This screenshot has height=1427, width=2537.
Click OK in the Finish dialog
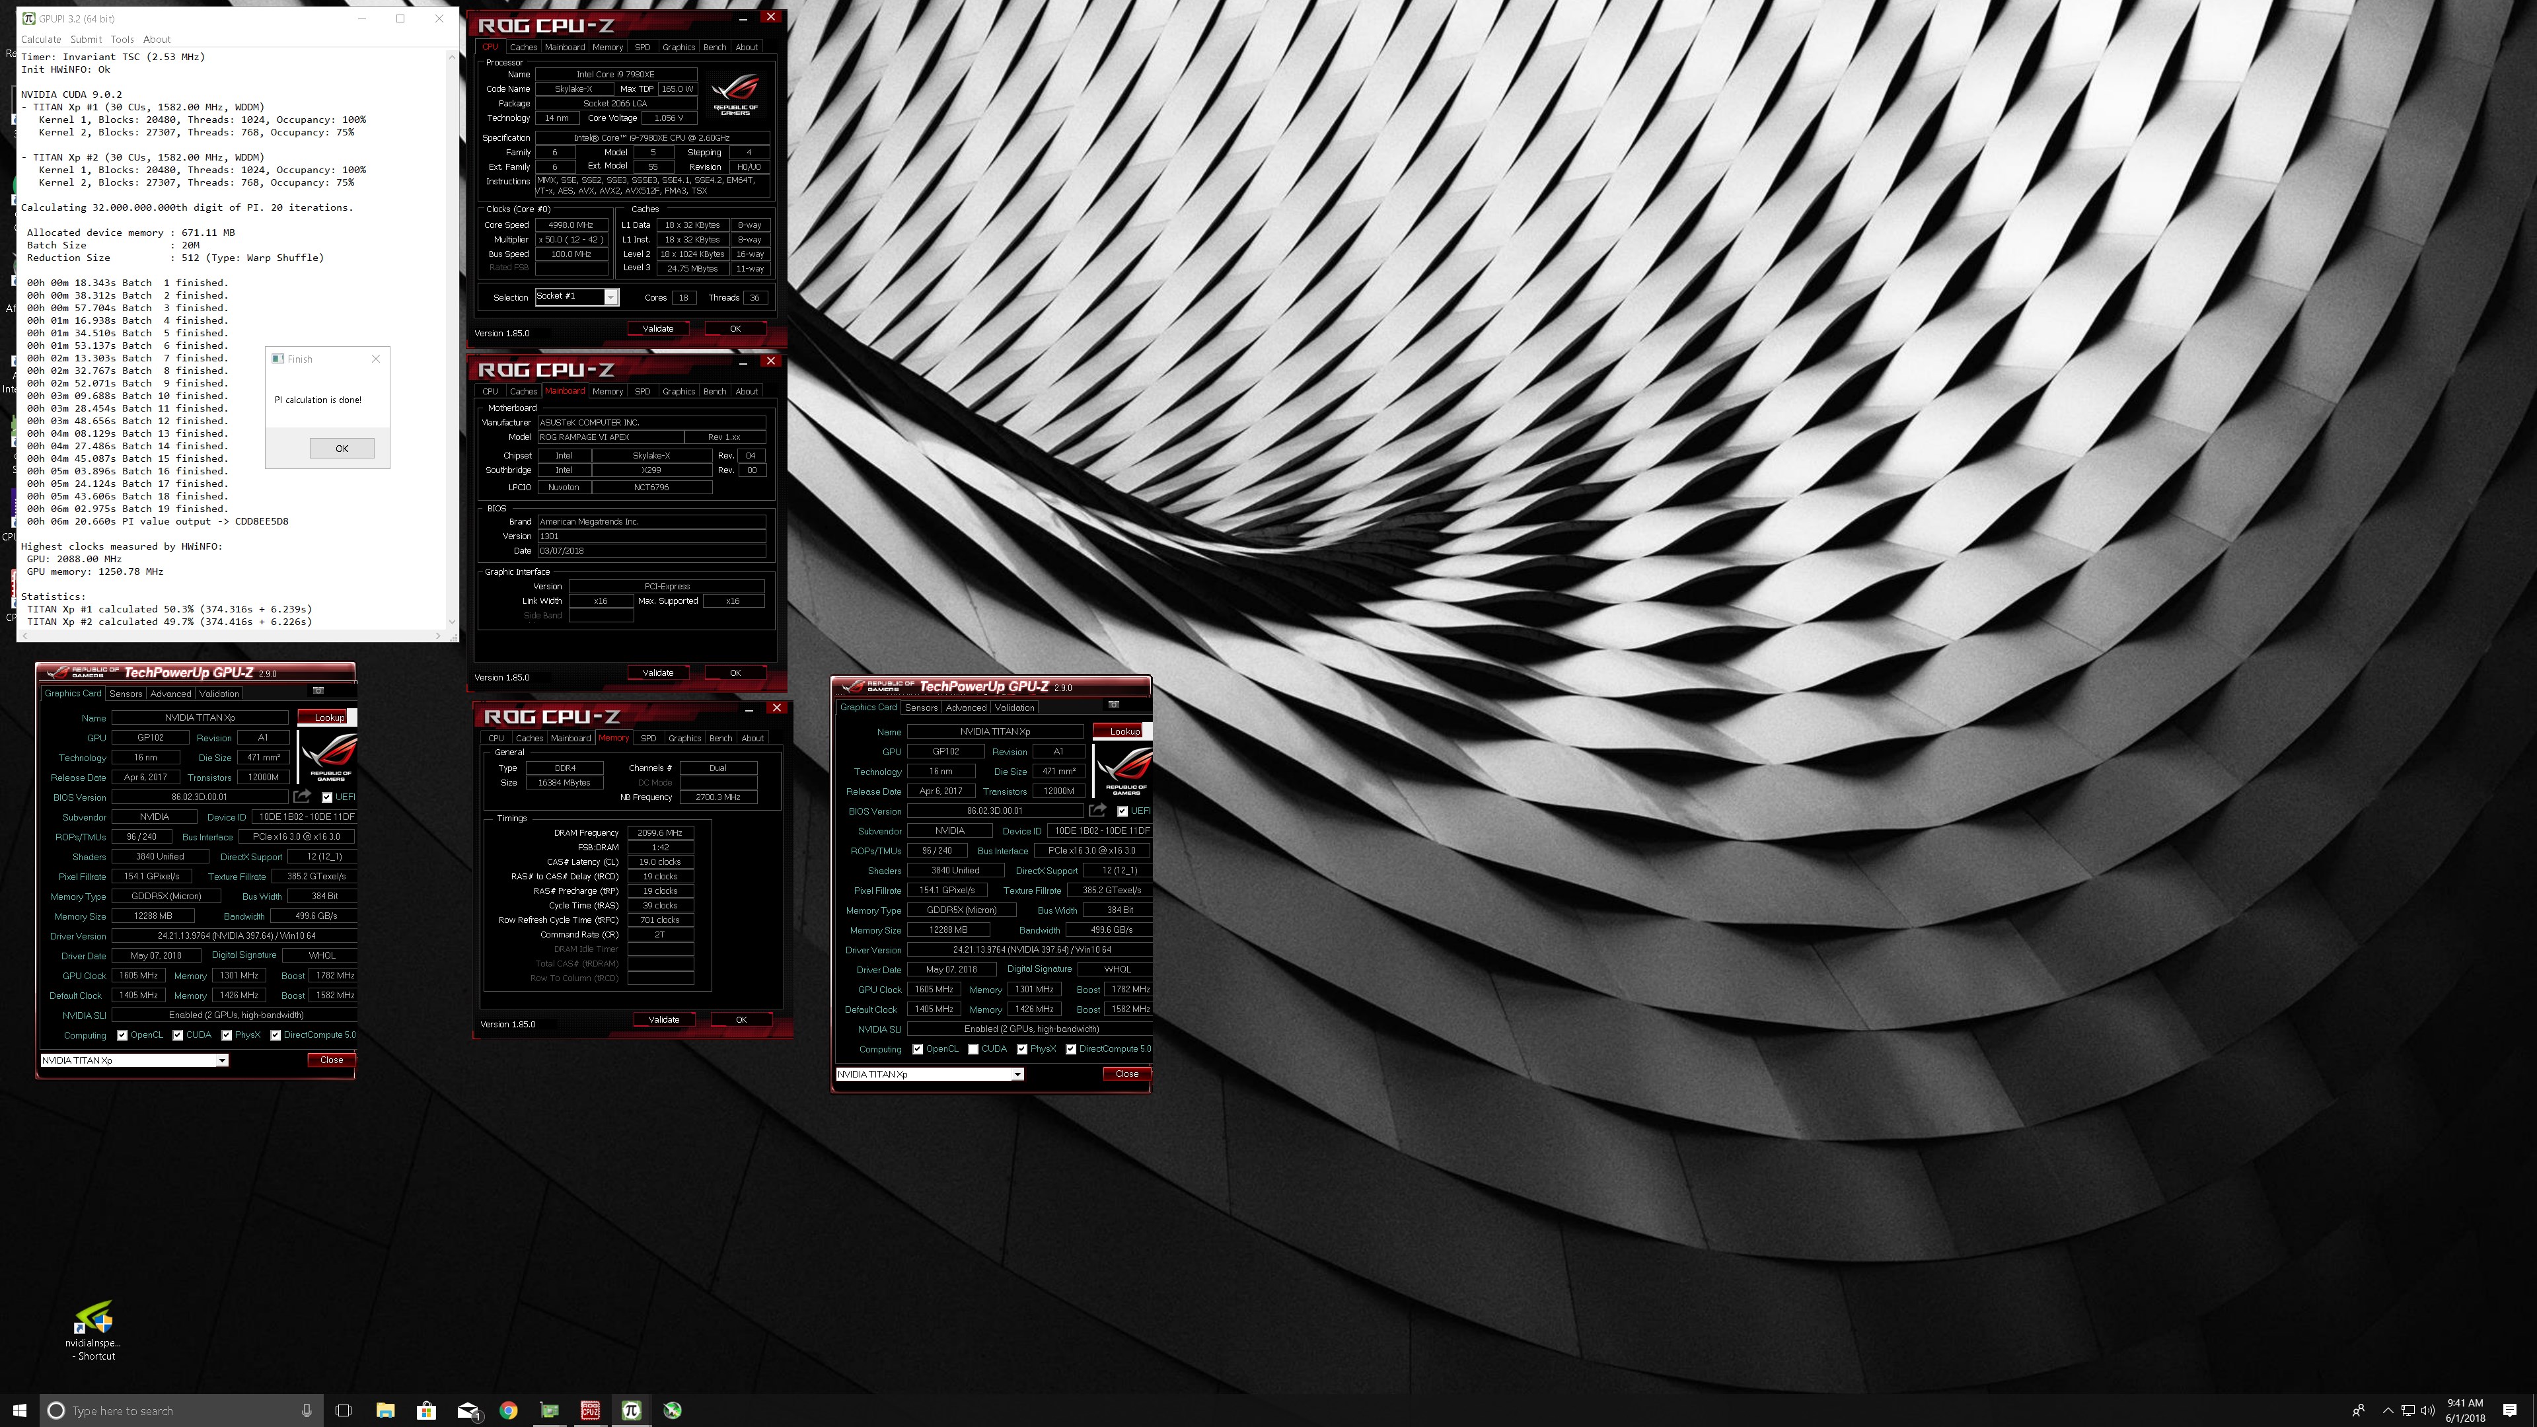(x=342, y=448)
